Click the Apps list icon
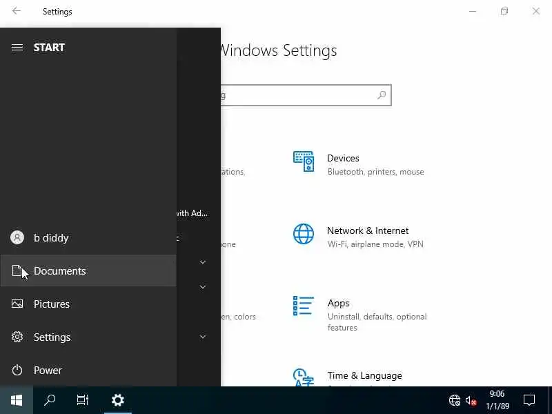 [303, 306]
